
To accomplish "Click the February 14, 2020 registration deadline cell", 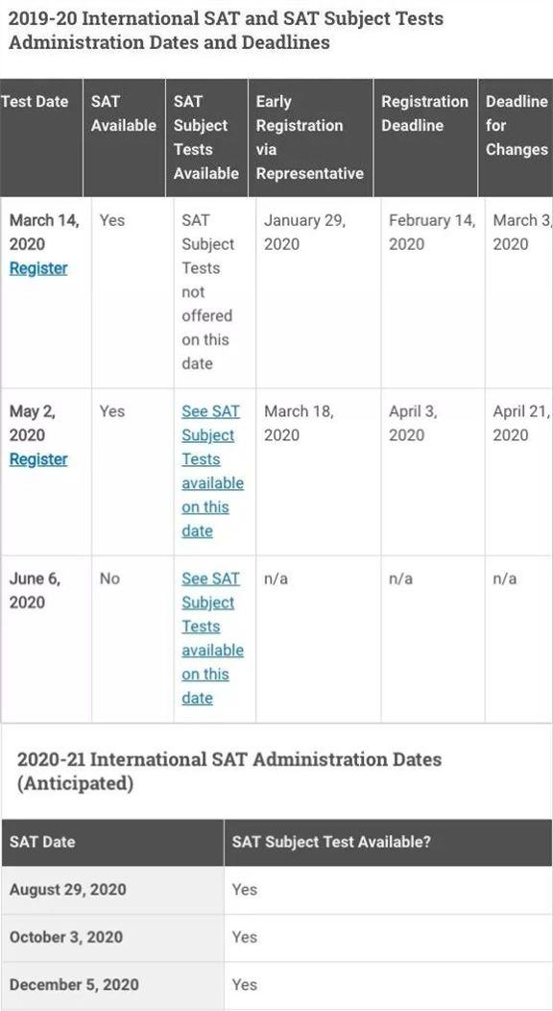I will point(433,292).
